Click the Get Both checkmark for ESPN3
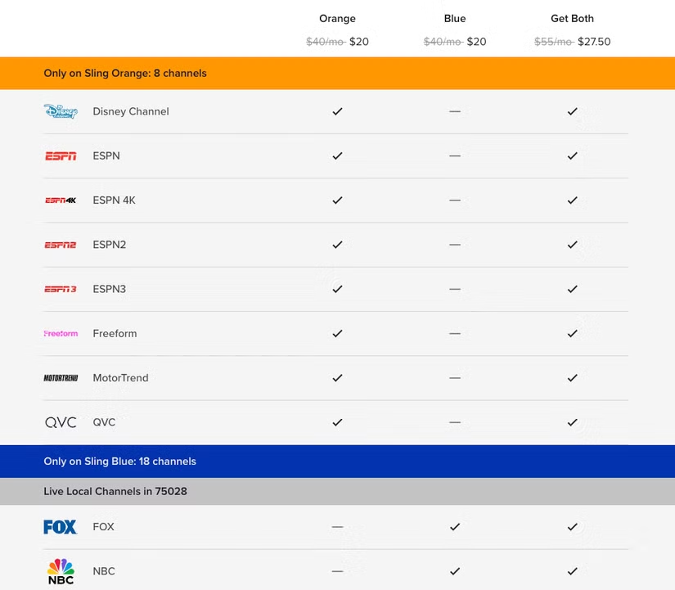675x590 pixels. click(x=573, y=289)
